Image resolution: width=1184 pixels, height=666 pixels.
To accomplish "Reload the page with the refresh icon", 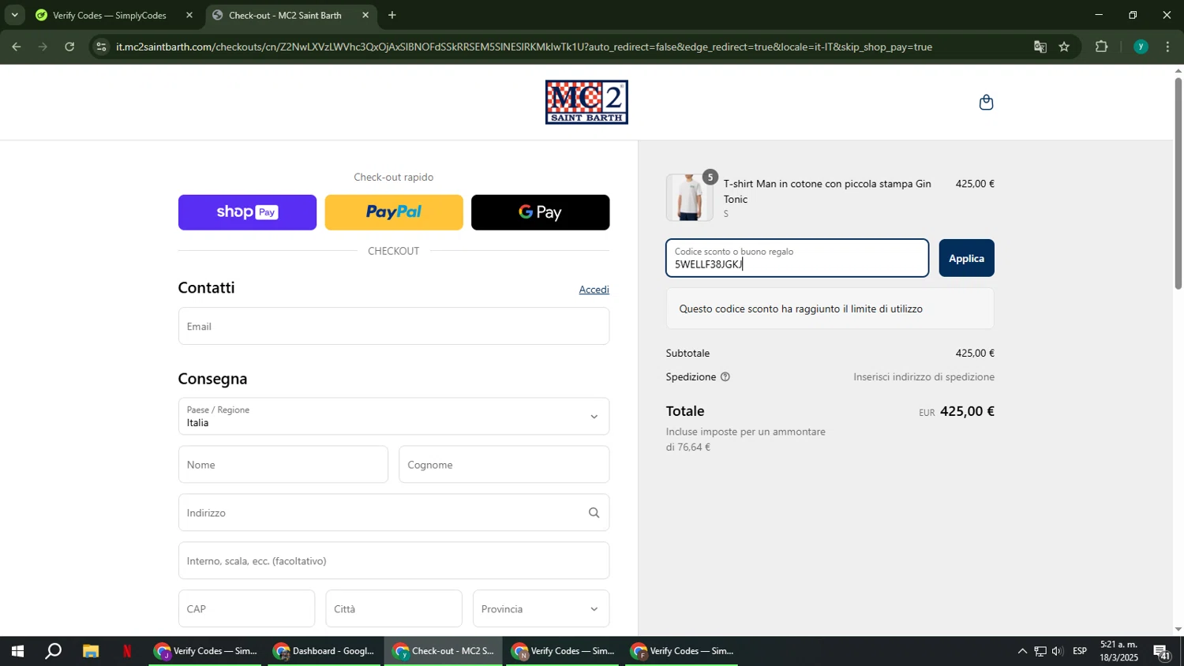I will pyautogui.click(x=69, y=47).
